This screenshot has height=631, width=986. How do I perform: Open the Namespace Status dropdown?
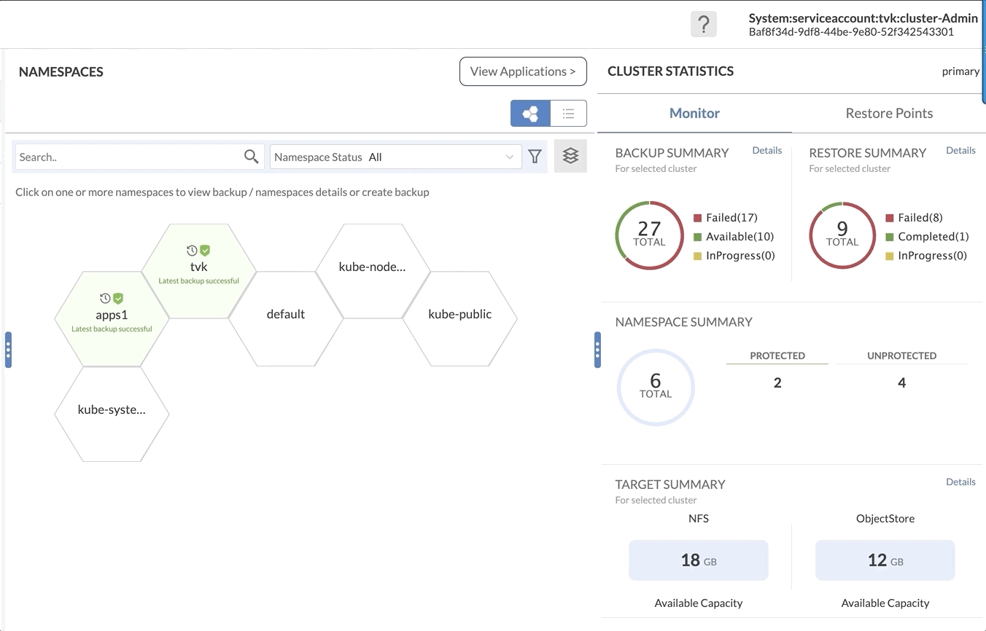point(395,157)
